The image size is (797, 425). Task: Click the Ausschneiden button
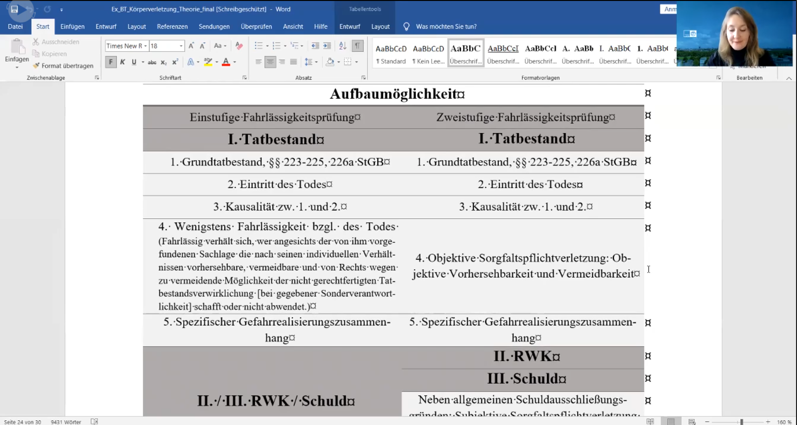(56, 42)
